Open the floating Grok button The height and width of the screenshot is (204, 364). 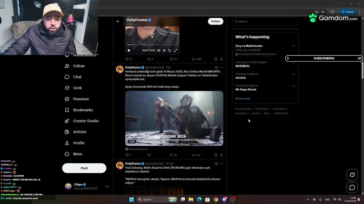(x=352, y=175)
